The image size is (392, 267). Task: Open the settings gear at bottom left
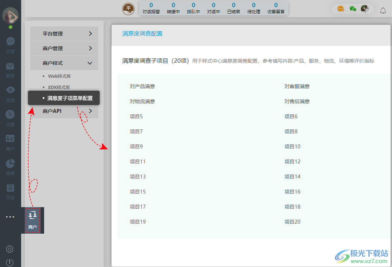tap(10, 249)
